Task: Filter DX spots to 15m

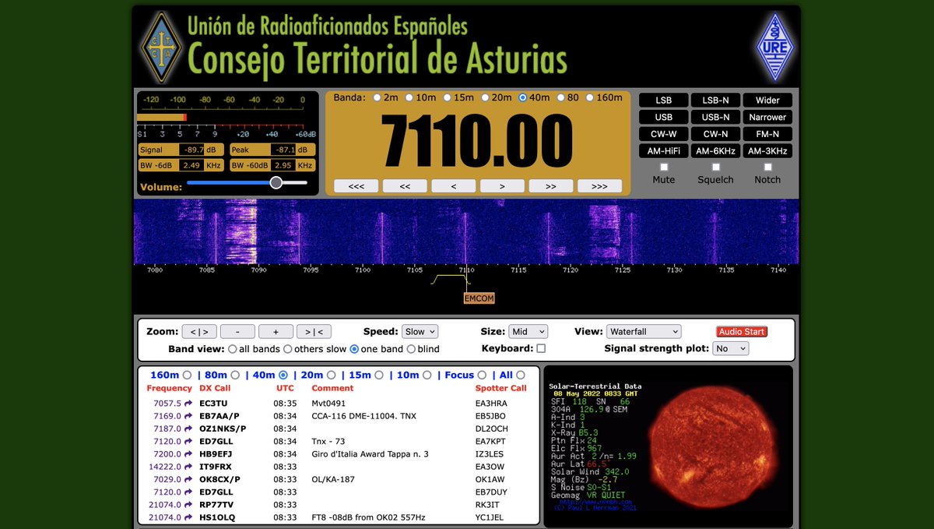Action: click(x=379, y=375)
